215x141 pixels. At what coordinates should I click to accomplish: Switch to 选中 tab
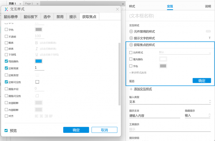click(47, 17)
